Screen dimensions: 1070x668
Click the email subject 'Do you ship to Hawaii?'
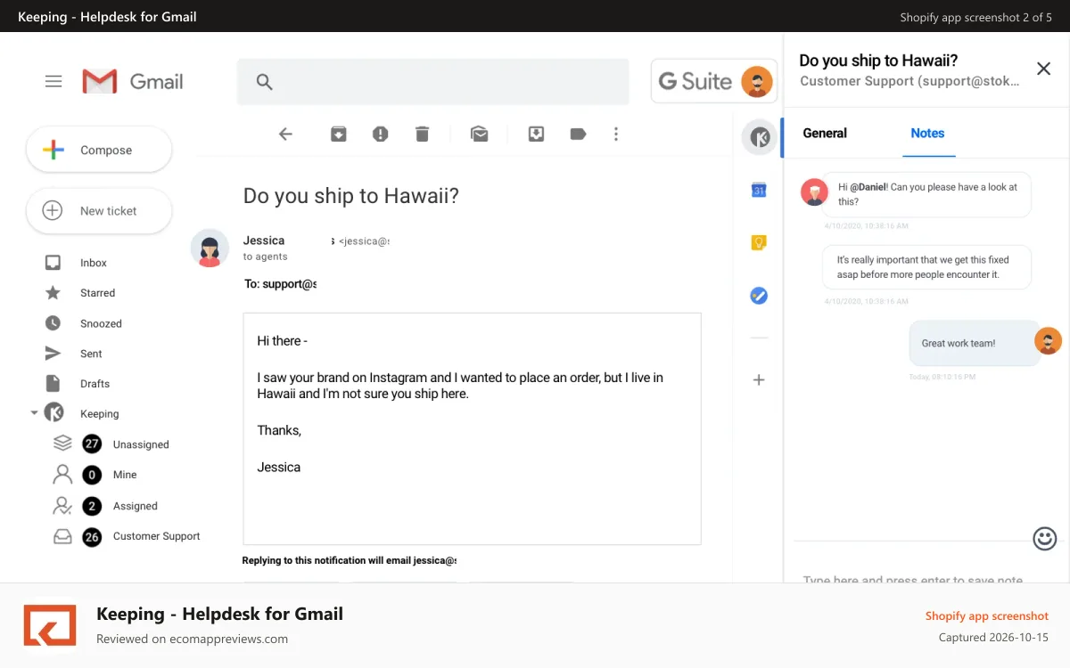pyautogui.click(x=351, y=195)
